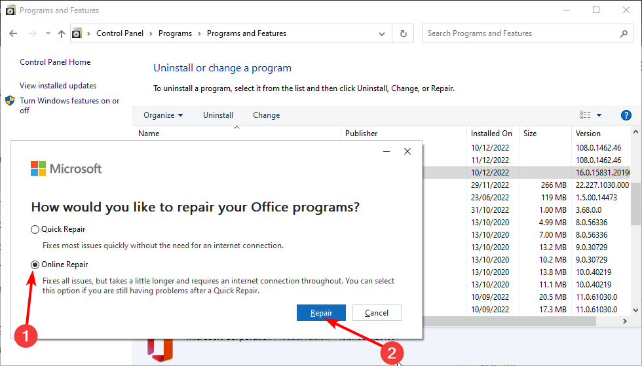The height and width of the screenshot is (366, 642).
Task: Click Uninstall in the toolbar
Action: pyautogui.click(x=218, y=115)
